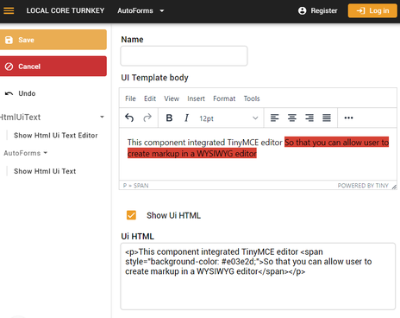Show more toolbar options ellipsis
This screenshot has height=318, width=400.
point(348,118)
